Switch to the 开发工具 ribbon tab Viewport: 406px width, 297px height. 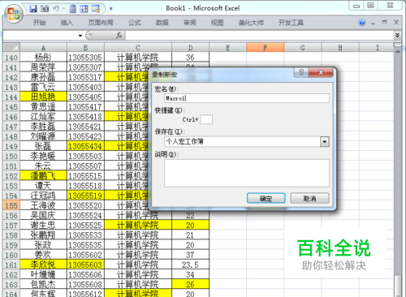pyautogui.click(x=291, y=23)
